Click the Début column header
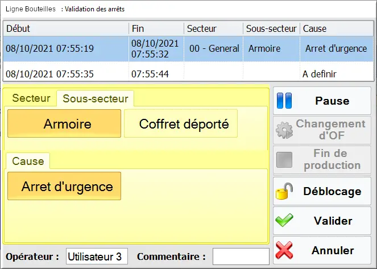This screenshot has width=377, height=269. [x=66, y=28]
